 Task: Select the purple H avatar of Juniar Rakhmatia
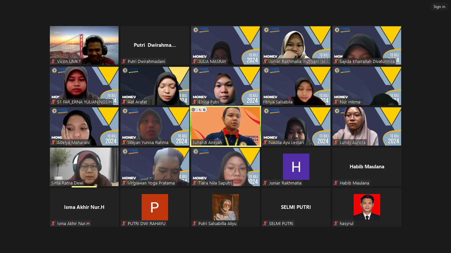(296, 166)
